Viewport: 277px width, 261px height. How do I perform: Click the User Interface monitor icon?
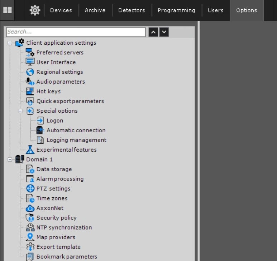coord(30,62)
